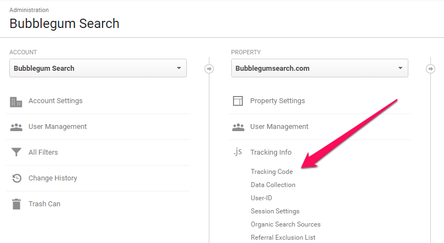This screenshot has width=444, height=243.
Task: Select Organic Search Sources
Action: pyautogui.click(x=286, y=224)
